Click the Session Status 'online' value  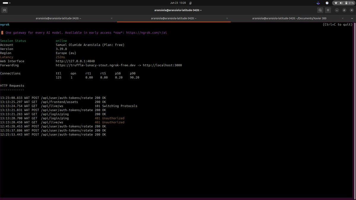(x=61, y=41)
